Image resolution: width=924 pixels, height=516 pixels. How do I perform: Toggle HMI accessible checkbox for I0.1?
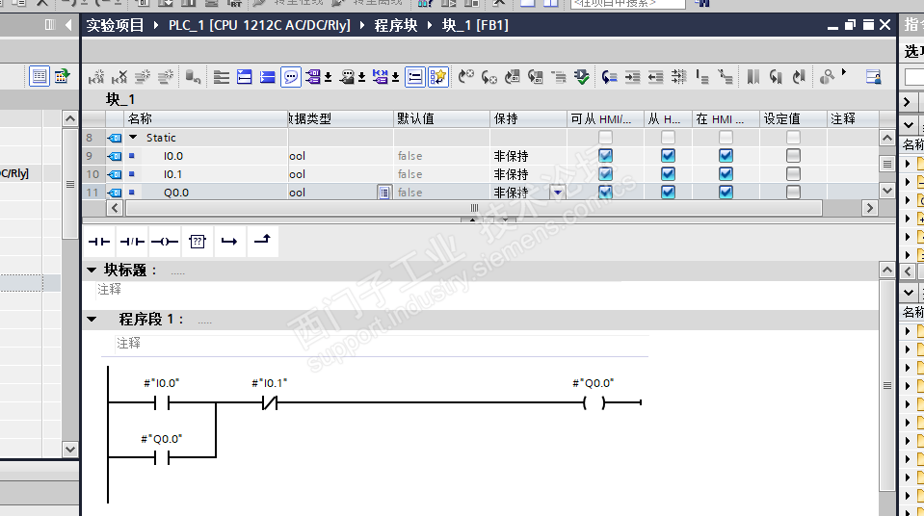[x=605, y=174]
